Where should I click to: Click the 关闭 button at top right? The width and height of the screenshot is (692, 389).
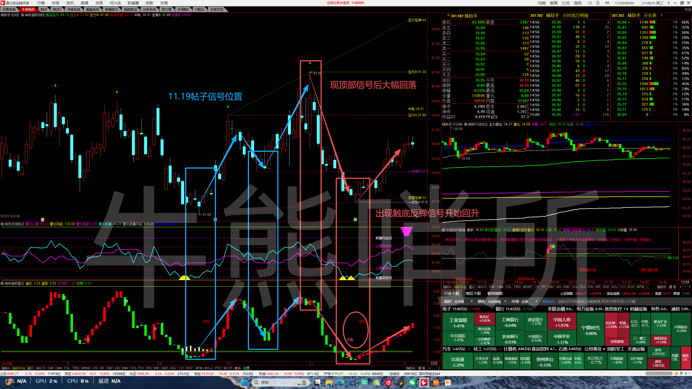[x=687, y=9]
